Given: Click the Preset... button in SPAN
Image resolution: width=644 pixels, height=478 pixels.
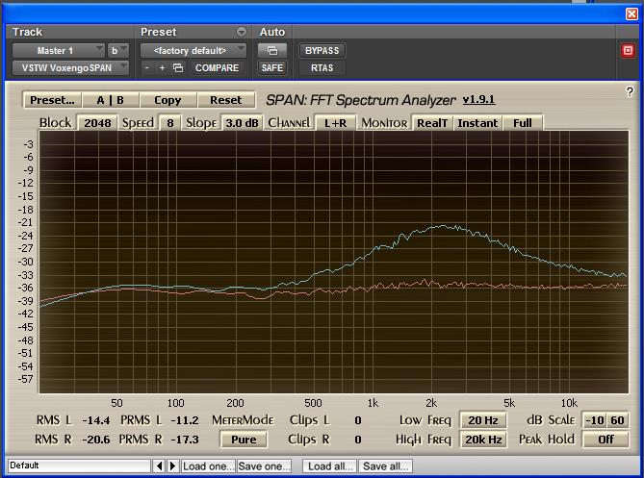Looking at the screenshot, I should 52,100.
